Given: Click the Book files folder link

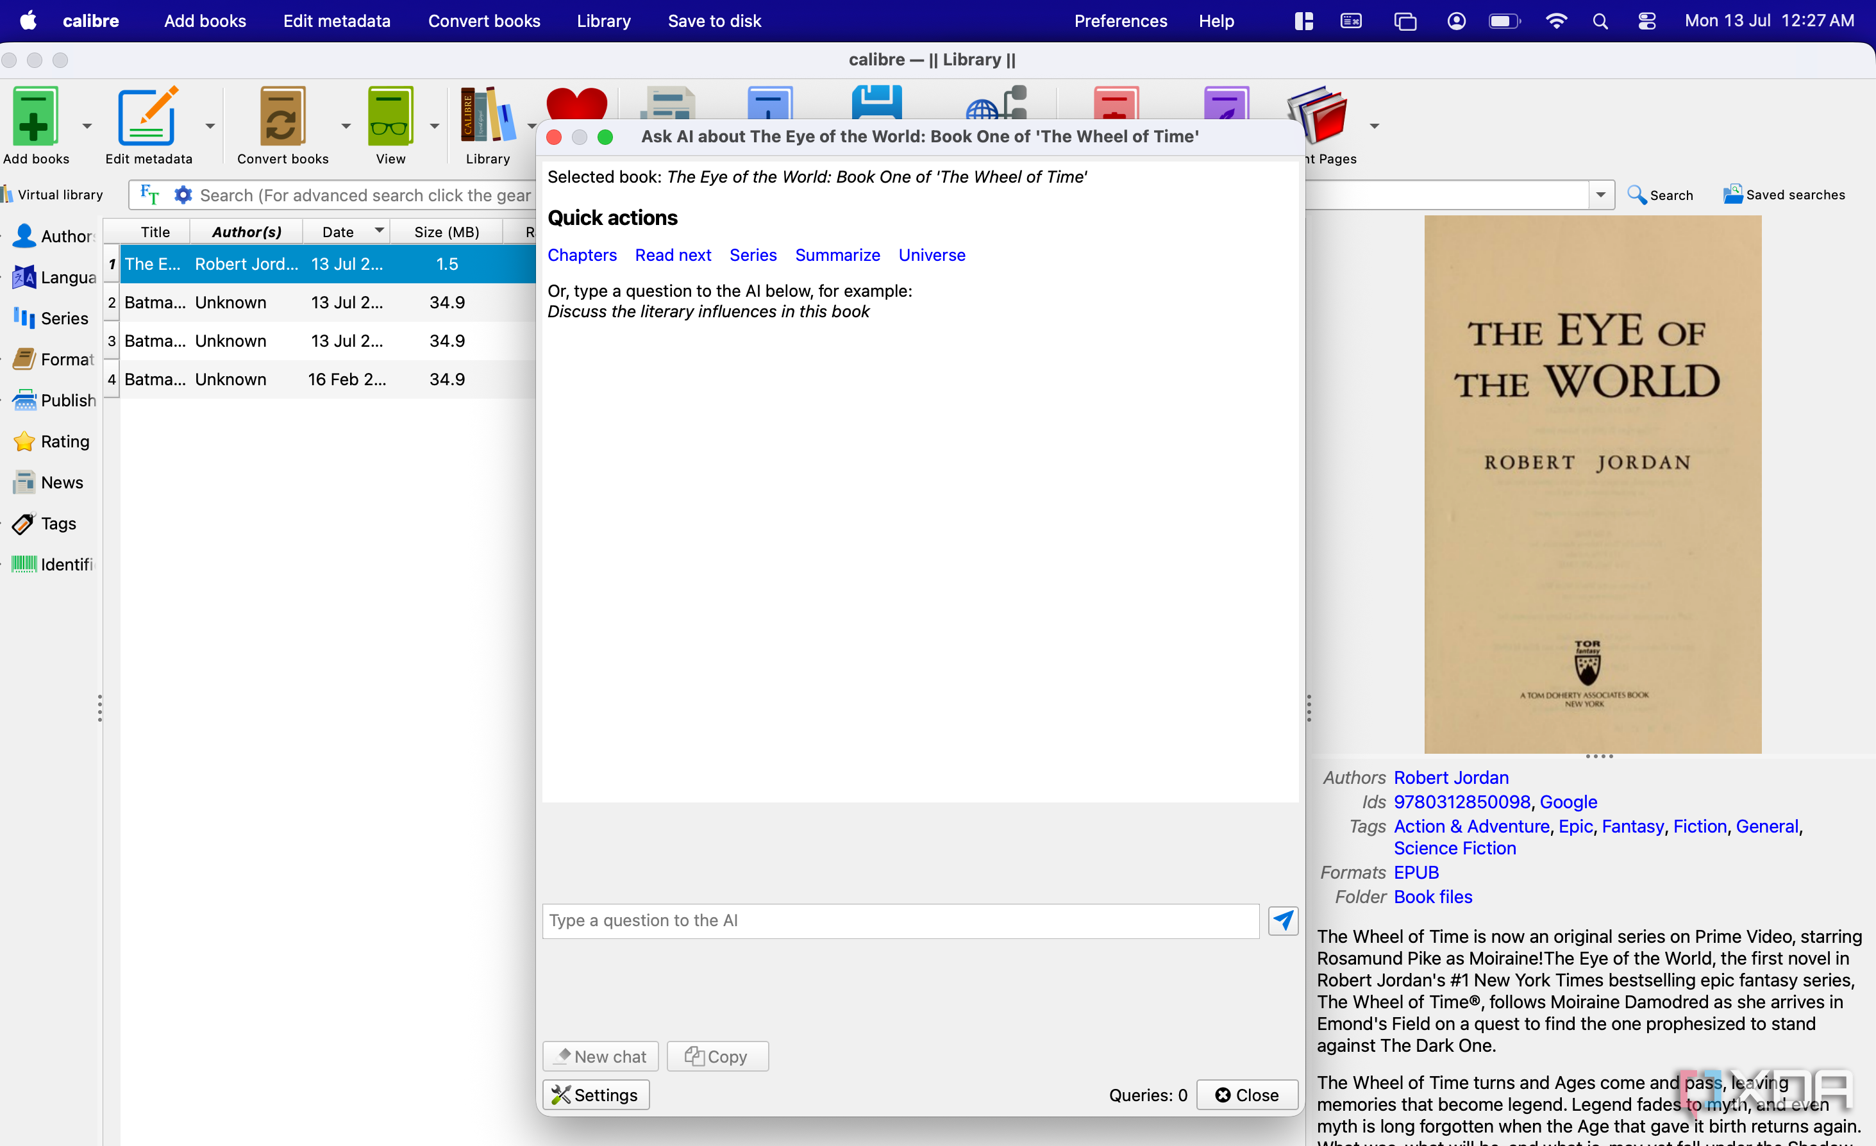Looking at the screenshot, I should [x=1433, y=897].
